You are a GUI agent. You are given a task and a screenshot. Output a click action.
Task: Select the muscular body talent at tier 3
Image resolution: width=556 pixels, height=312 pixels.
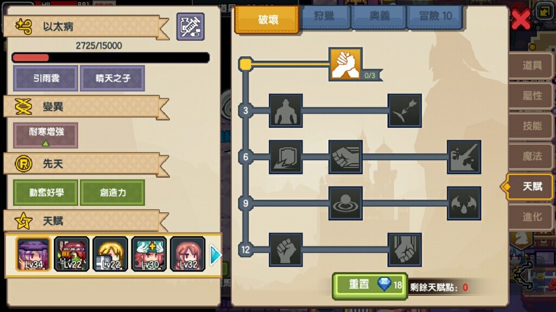point(286,110)
